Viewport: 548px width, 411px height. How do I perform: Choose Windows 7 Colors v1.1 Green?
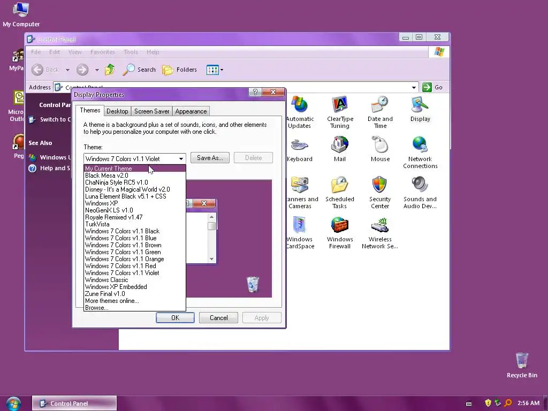coord(134,252)
